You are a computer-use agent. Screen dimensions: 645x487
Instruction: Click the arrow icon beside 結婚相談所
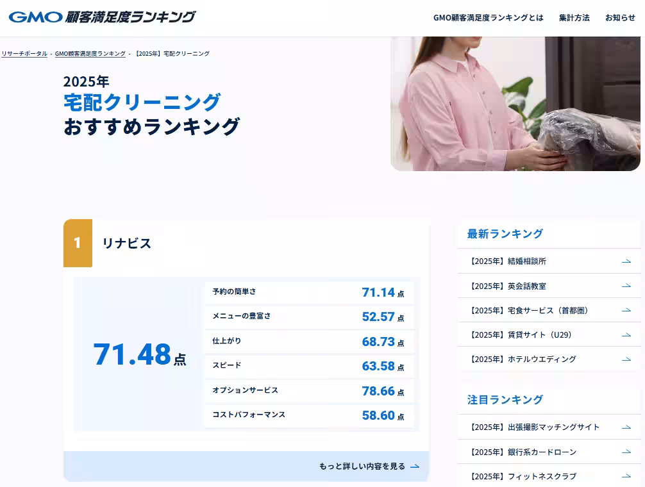[626, 261]
